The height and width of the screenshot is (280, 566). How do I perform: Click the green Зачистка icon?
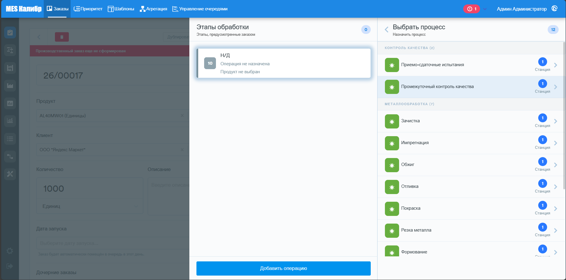coord(392,121)
